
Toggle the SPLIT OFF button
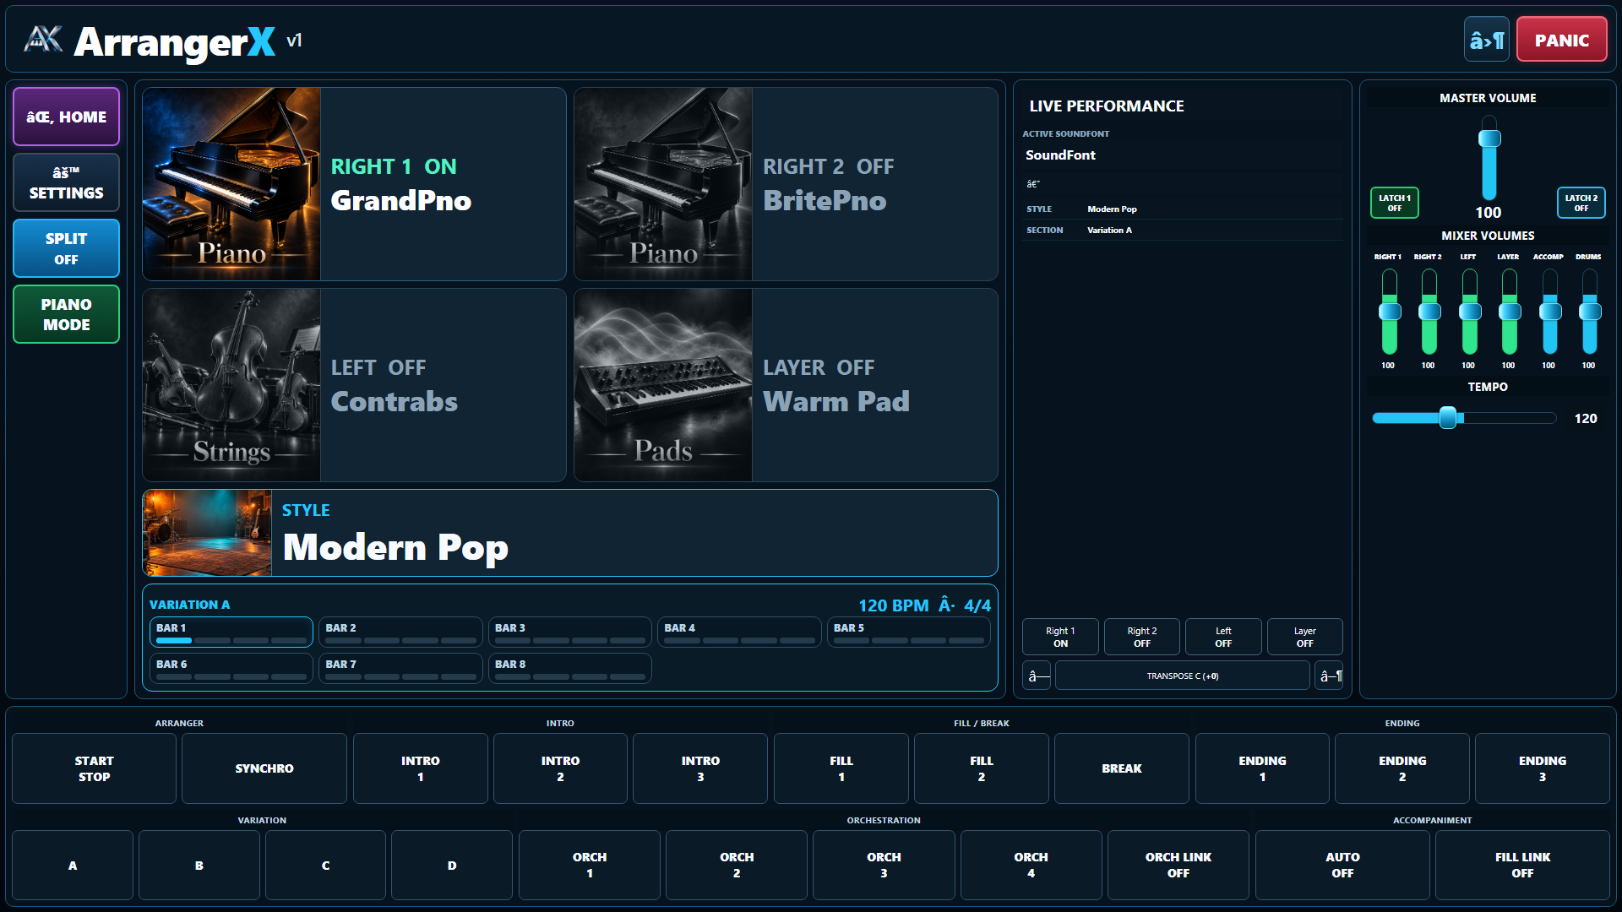tap(66, 248)
